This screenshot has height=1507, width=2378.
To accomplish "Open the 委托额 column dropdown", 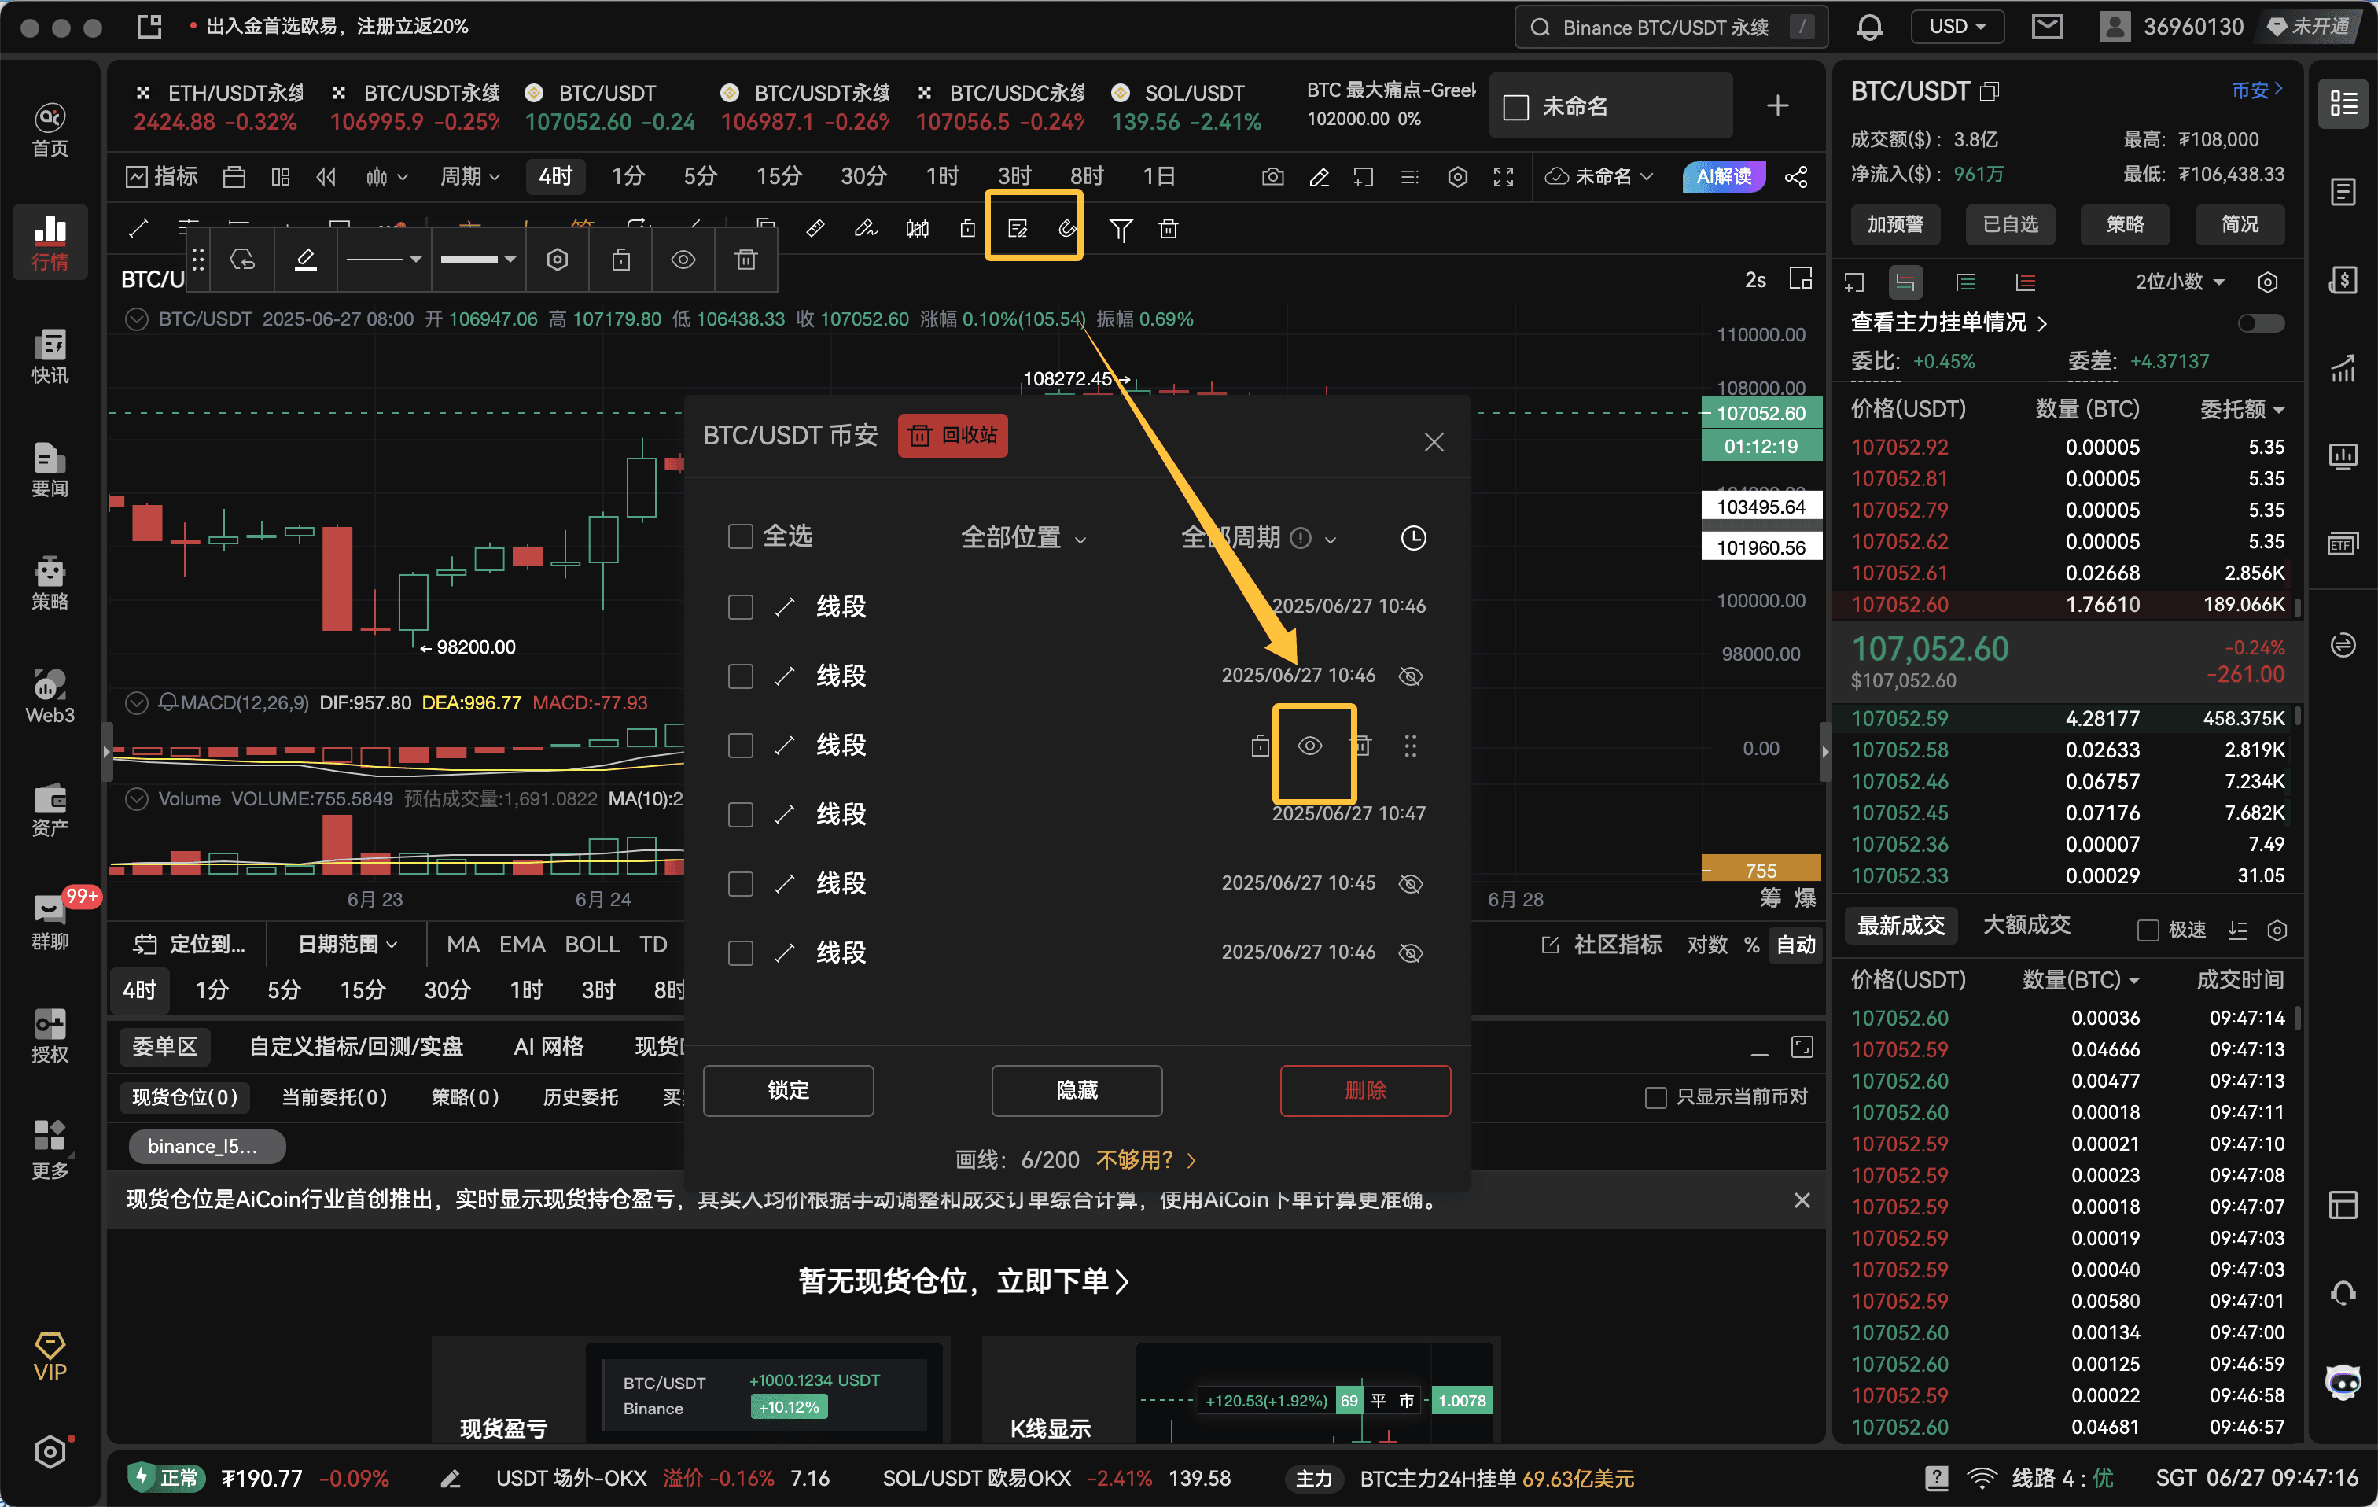I will click(2242, 410).
